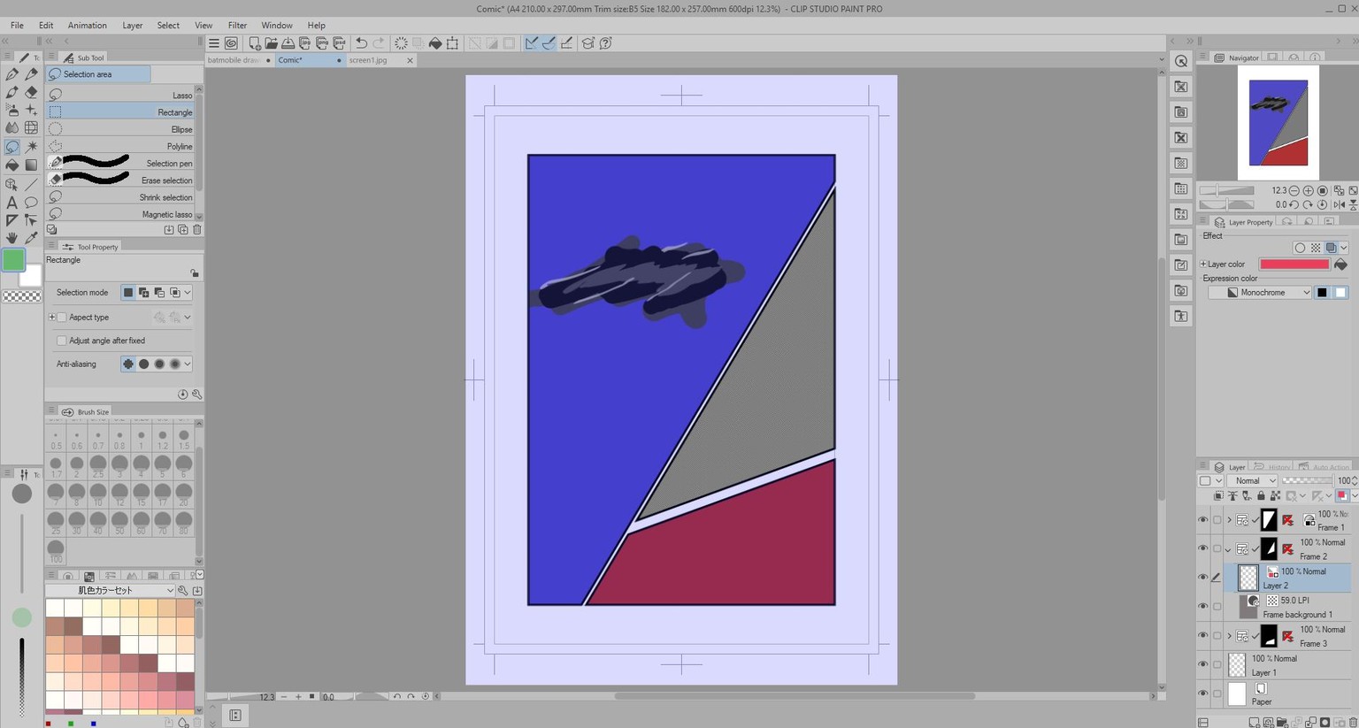This screenshot has width=1359, height=728.
Task: Expand the Frame 1 folder
Action: click(x=1229, y=520)
